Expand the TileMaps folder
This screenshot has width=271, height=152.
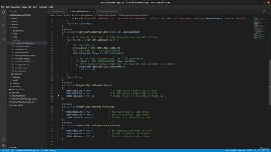point(17,77)
